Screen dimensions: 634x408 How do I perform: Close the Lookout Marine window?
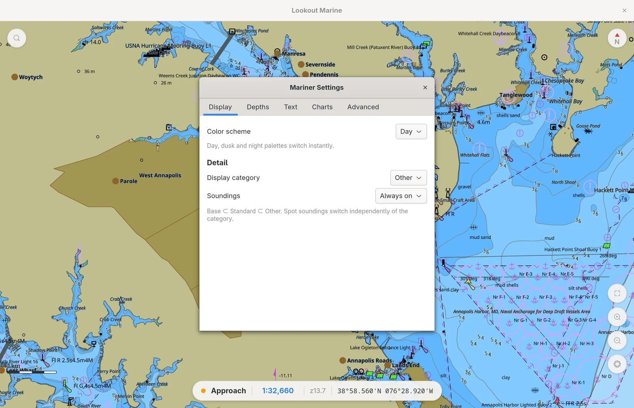click(624, 10)
